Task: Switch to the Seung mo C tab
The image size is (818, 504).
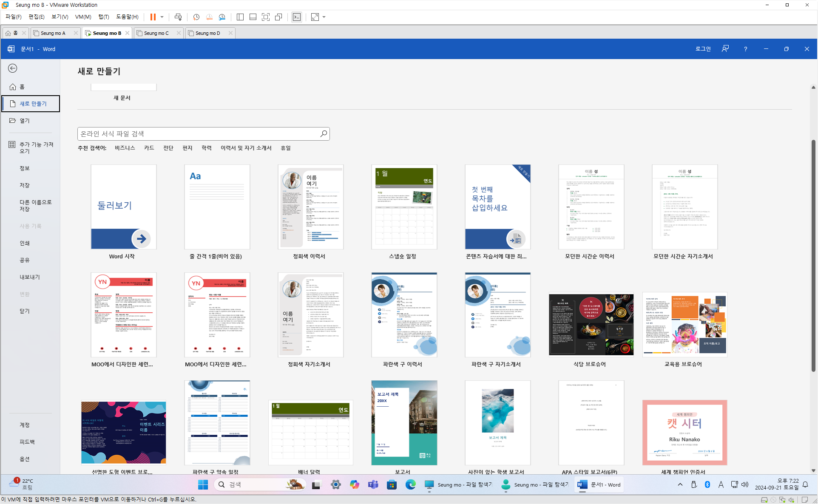Action: [156, 33]
